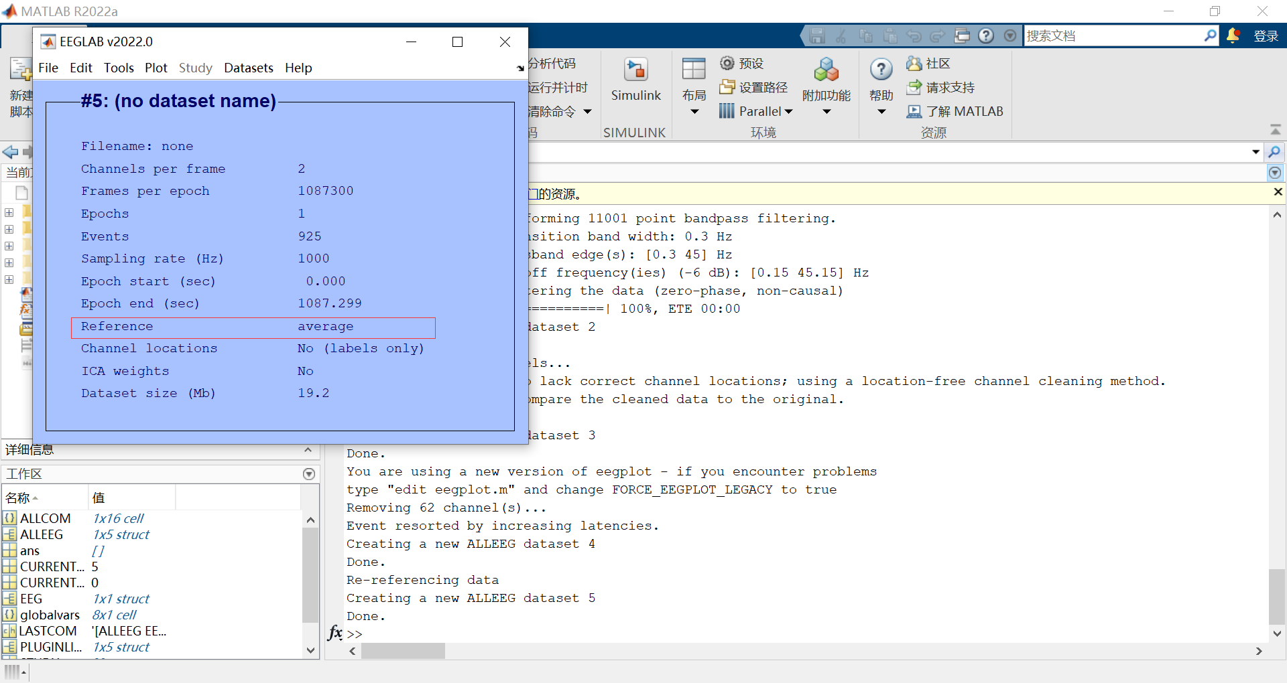Click the quick access Cut scissors icon

point(841,35)
